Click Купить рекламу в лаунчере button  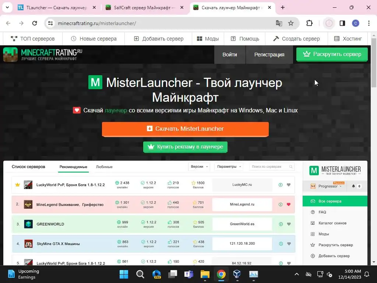185,147
